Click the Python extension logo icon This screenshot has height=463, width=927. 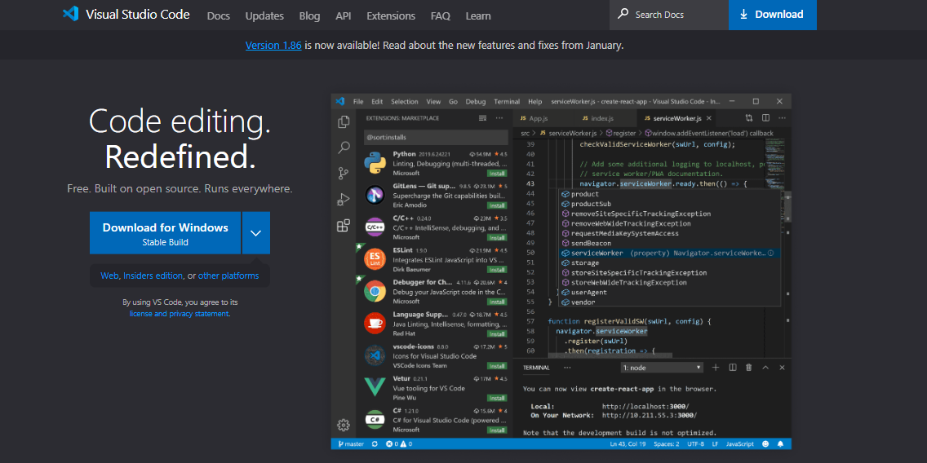[x=375, y=163]
